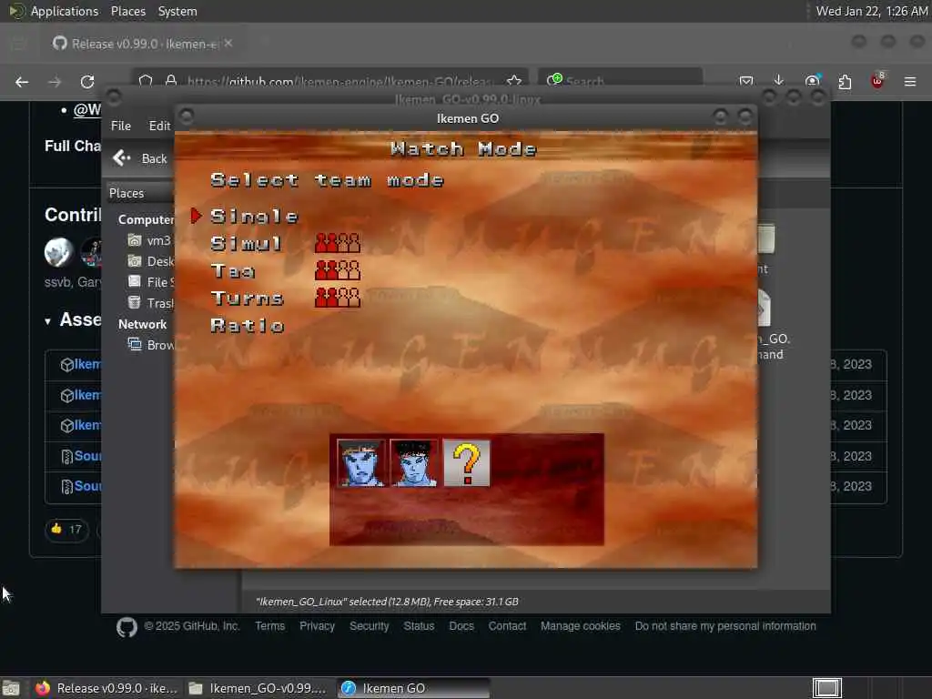Open the Edit menu in file manager
Viewport: 932px width, 699px height.
pos(159,126)
